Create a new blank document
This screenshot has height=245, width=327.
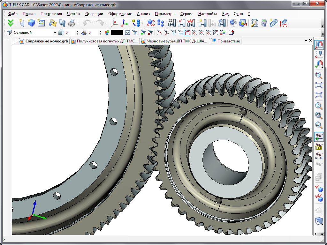[x=22, y=23]
